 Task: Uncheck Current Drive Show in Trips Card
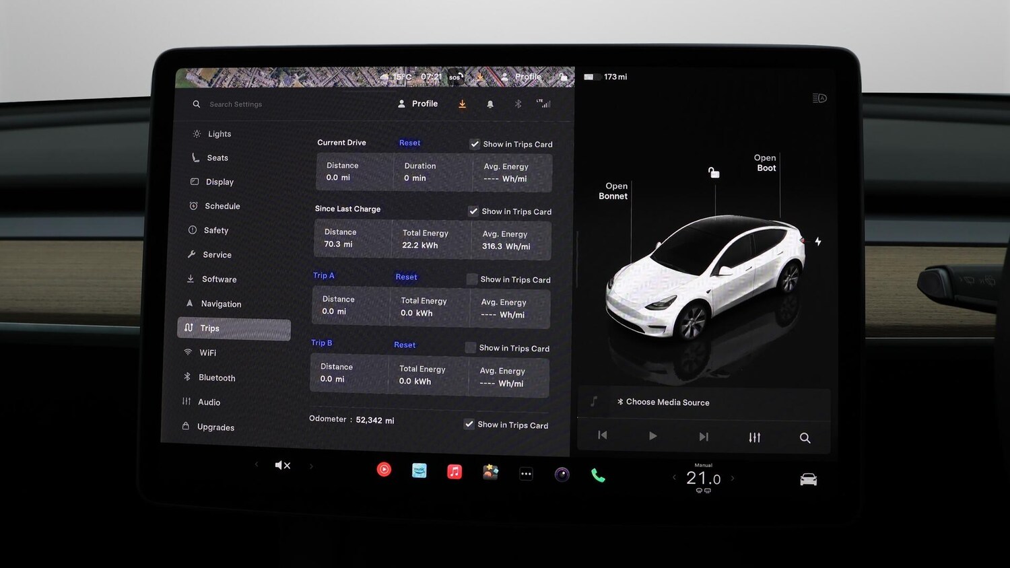(475, 144)
